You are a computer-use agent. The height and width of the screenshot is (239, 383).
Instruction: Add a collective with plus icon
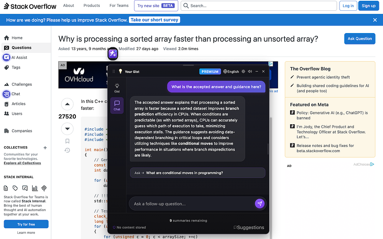click(45, 147)
